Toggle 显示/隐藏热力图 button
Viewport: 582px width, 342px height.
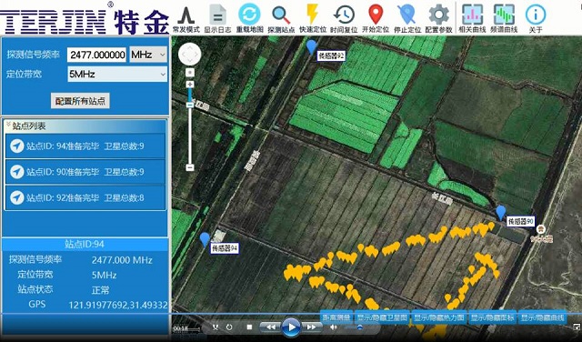tap(439, 317)
